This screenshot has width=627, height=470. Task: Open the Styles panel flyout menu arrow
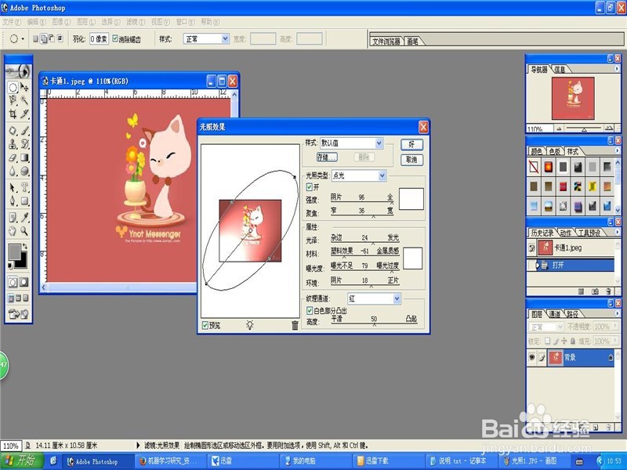617,150
